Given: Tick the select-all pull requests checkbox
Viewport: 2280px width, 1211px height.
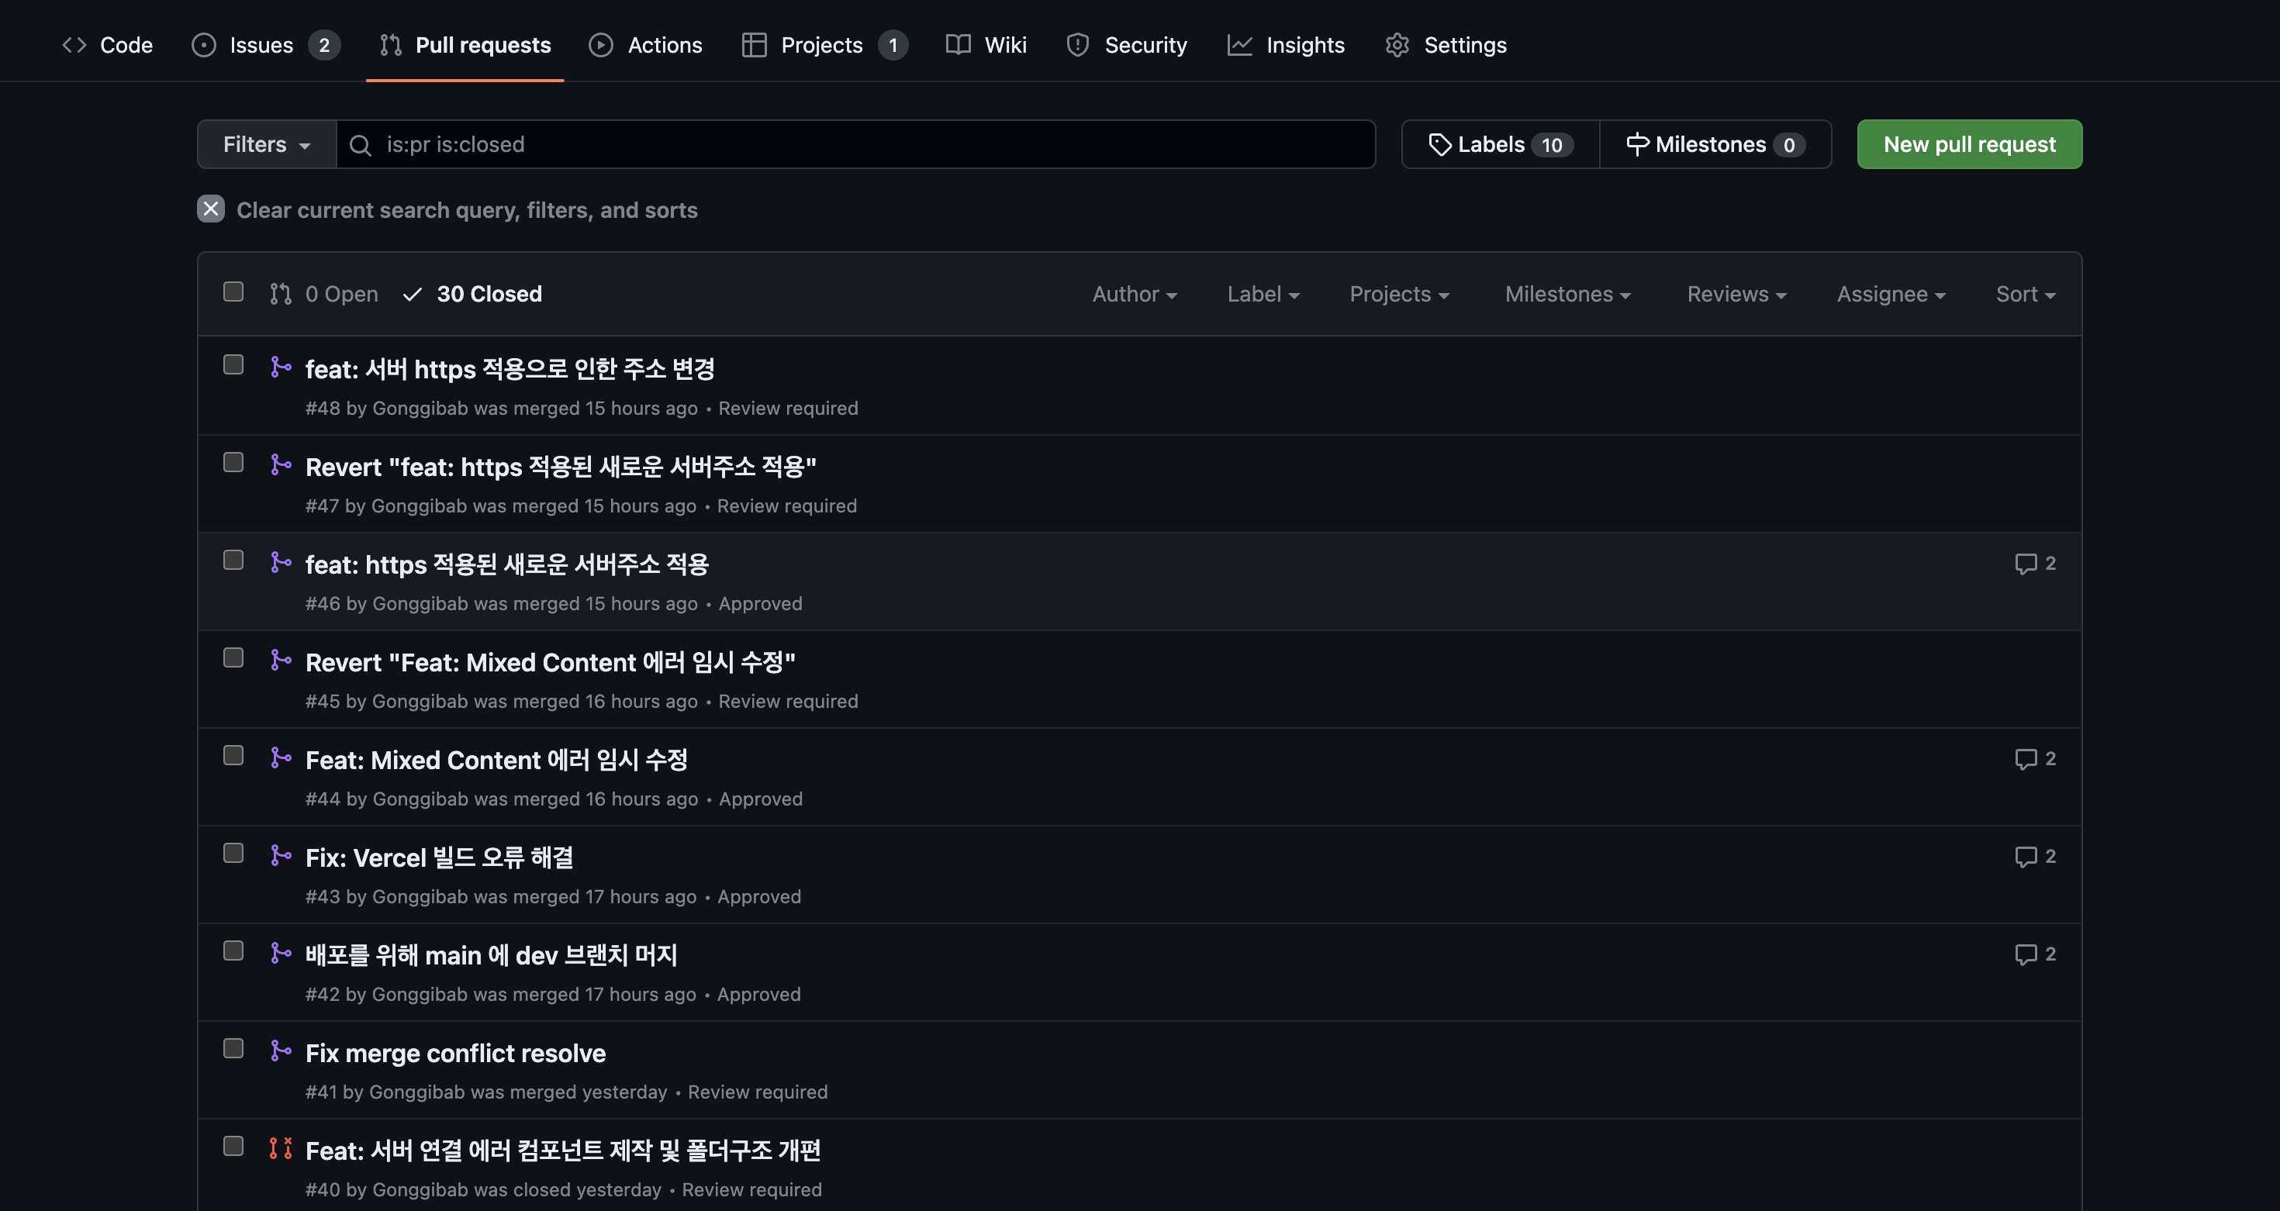Looking at the screenshot, I should 233,292.
